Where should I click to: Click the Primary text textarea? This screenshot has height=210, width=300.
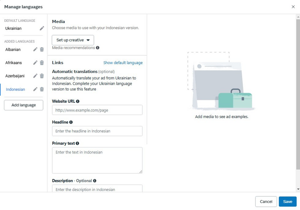(x=97, y=160)
